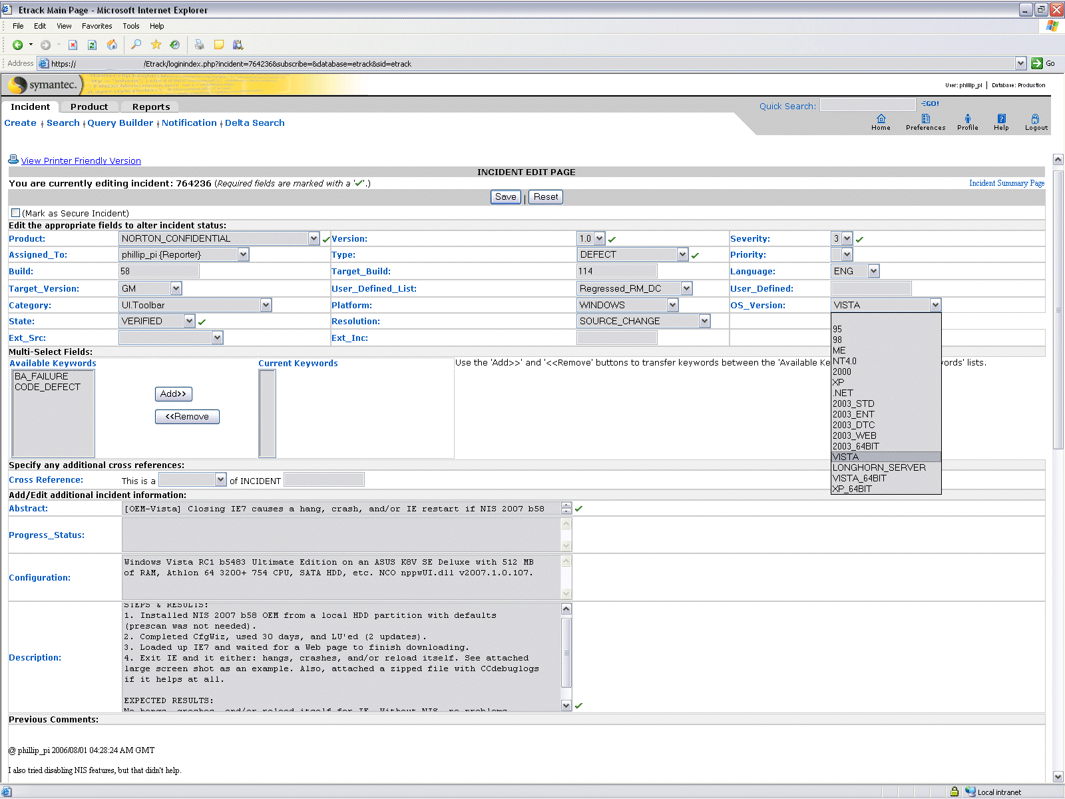Click the Build field containing 58

(x=159, y=271)
